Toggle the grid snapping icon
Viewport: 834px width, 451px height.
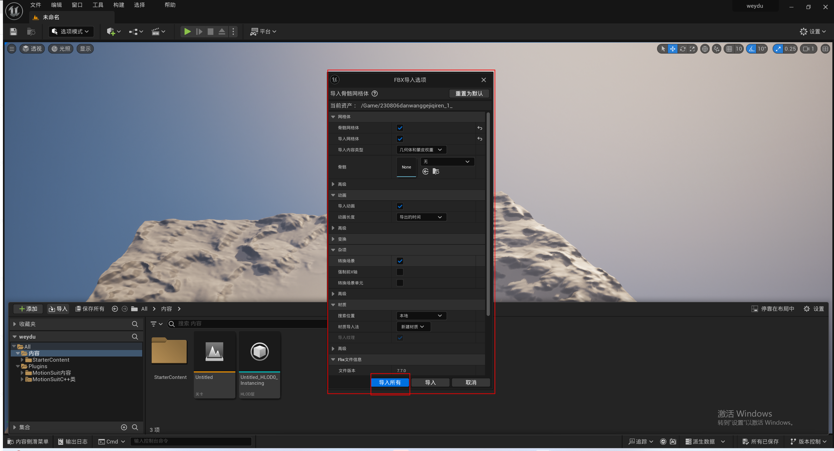click(x=729, y=49)
